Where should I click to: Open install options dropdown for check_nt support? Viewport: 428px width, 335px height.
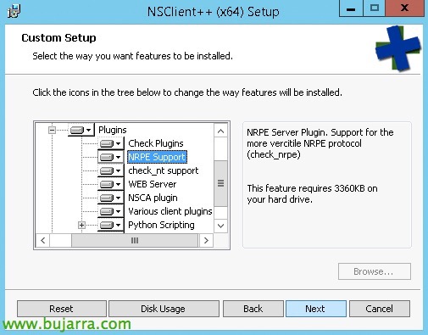pos(111,170)
